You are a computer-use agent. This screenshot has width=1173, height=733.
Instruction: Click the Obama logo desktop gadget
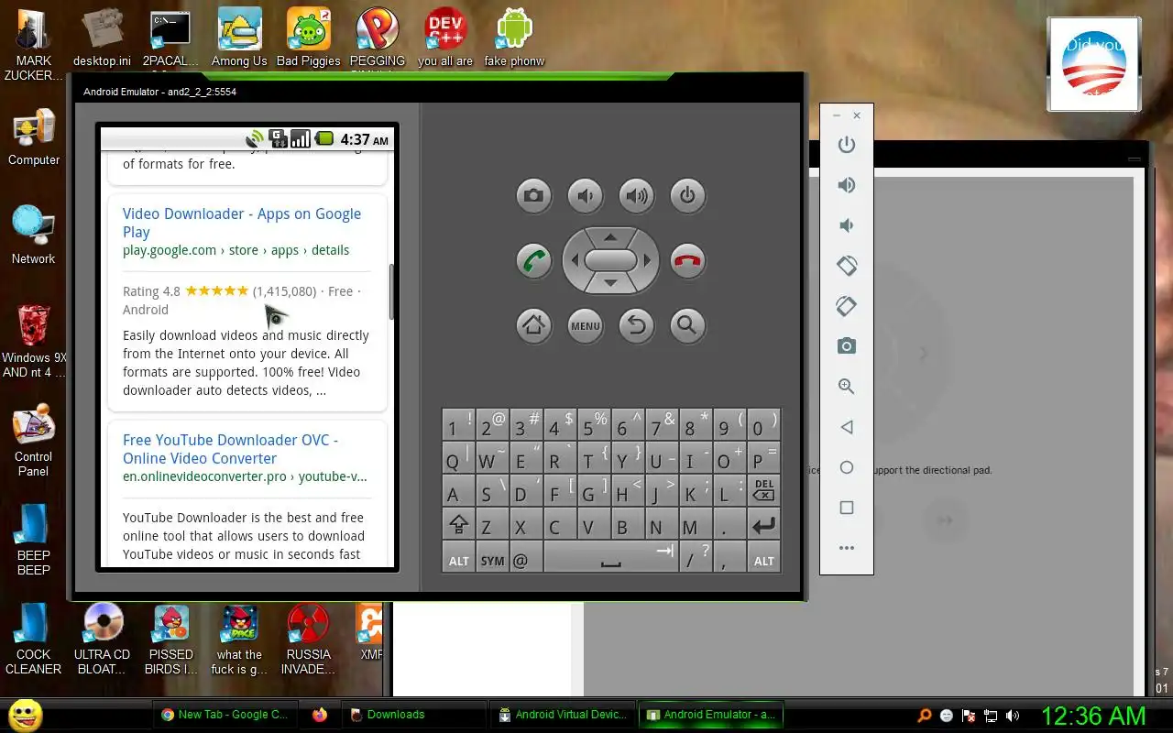[1094, 64]
